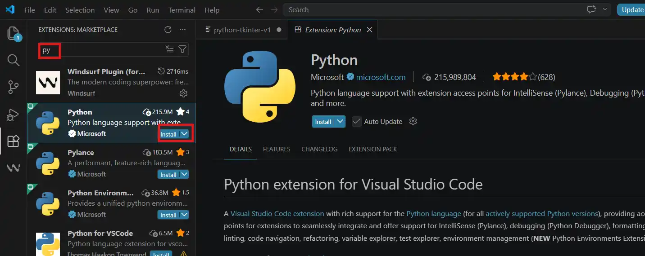Go forward with navigation arrow

point(274,9)
